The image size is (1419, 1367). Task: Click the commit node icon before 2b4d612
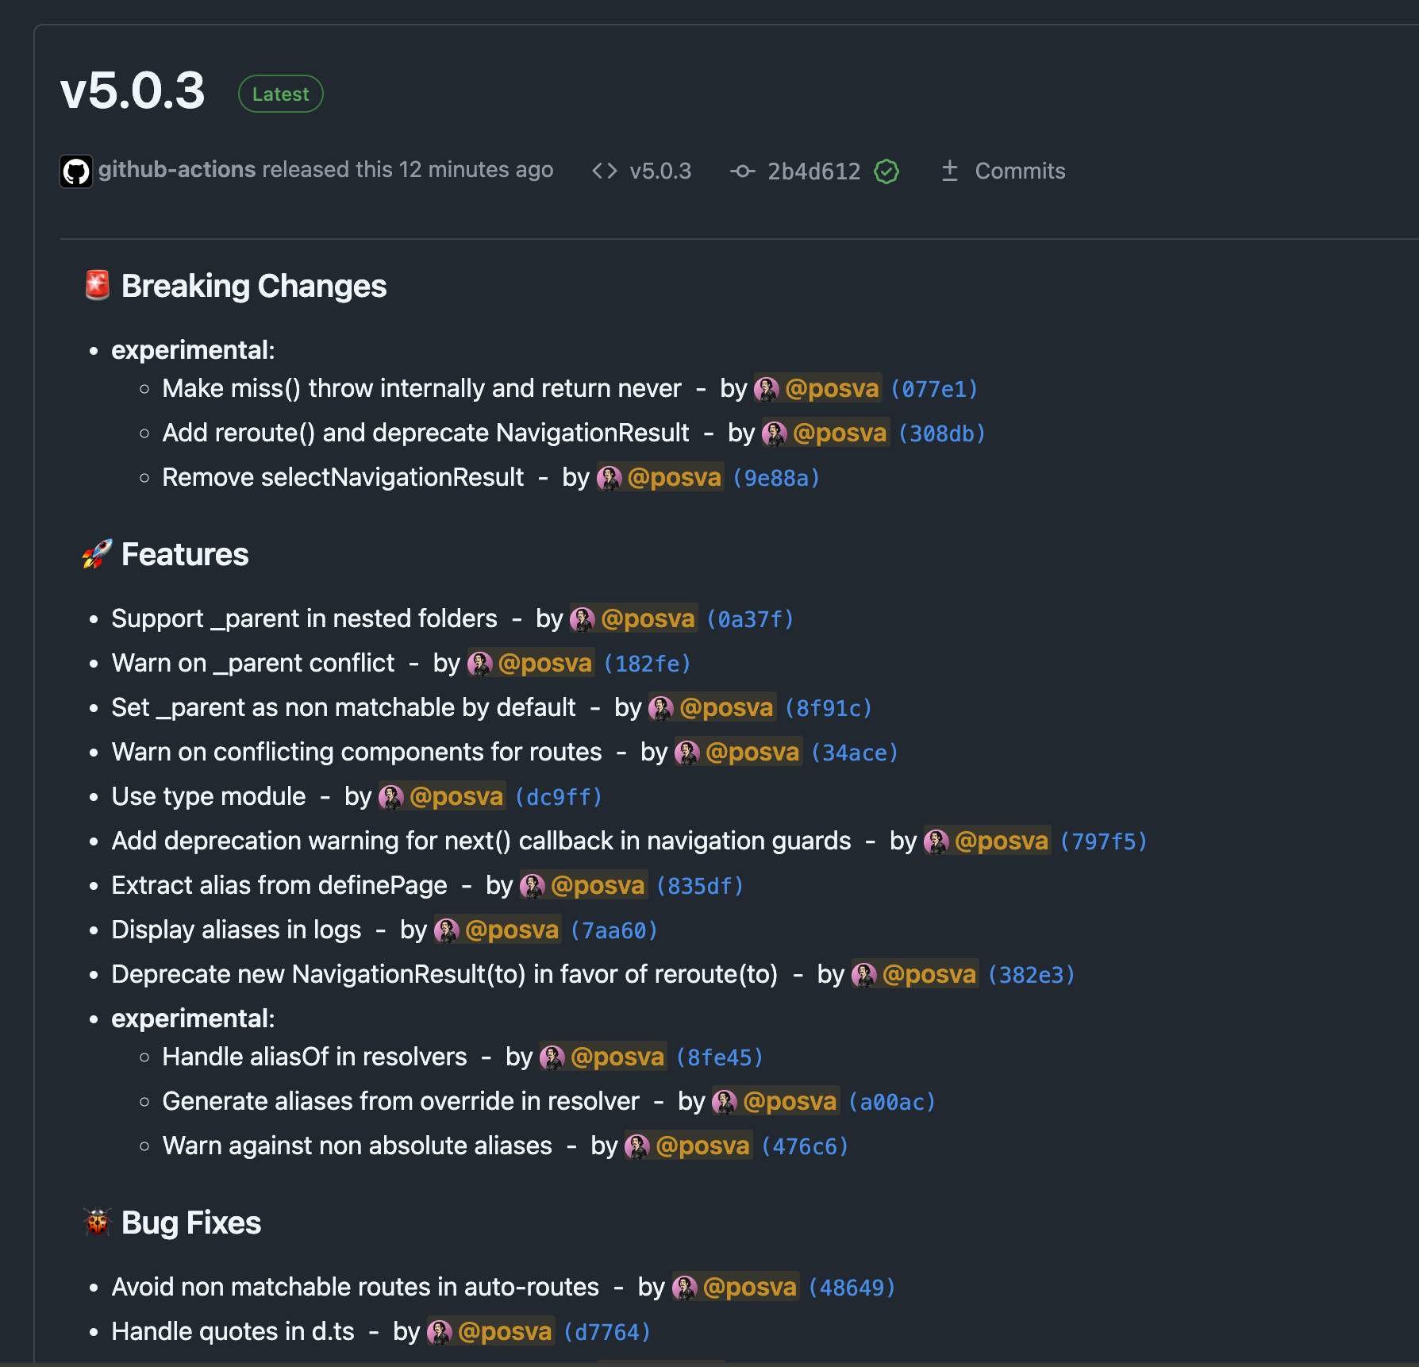tap(742, 171)
